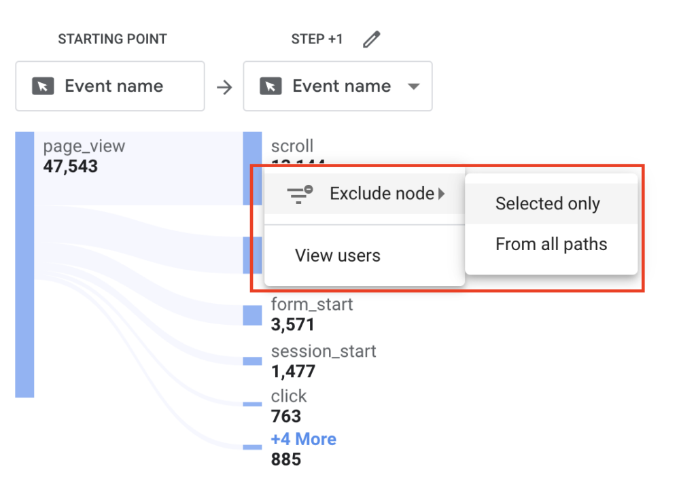This screenshot has height=490, width=696.
Task: Click the pencil edit icon beside STEP +1
Action: tap(371, 39)
